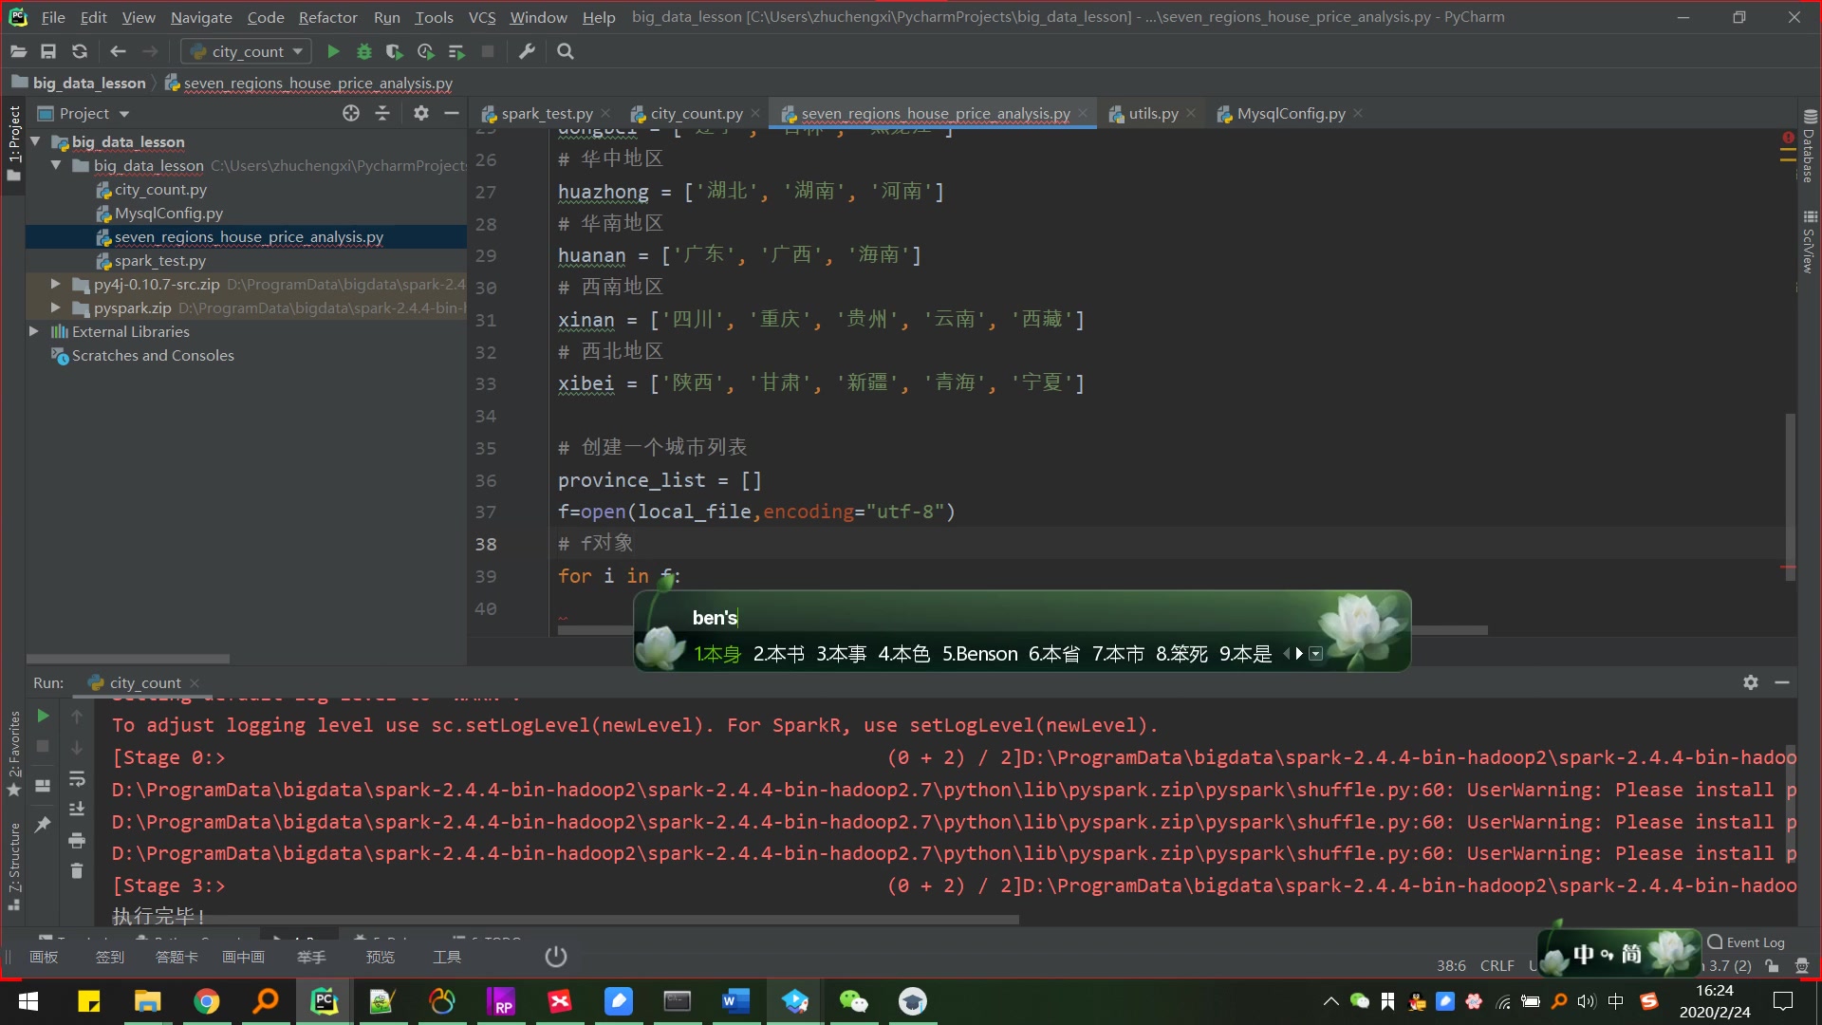1822x1025 pixels.
Task: Select candidate 5.Benson in IME popup
Action: click(979, 654)
